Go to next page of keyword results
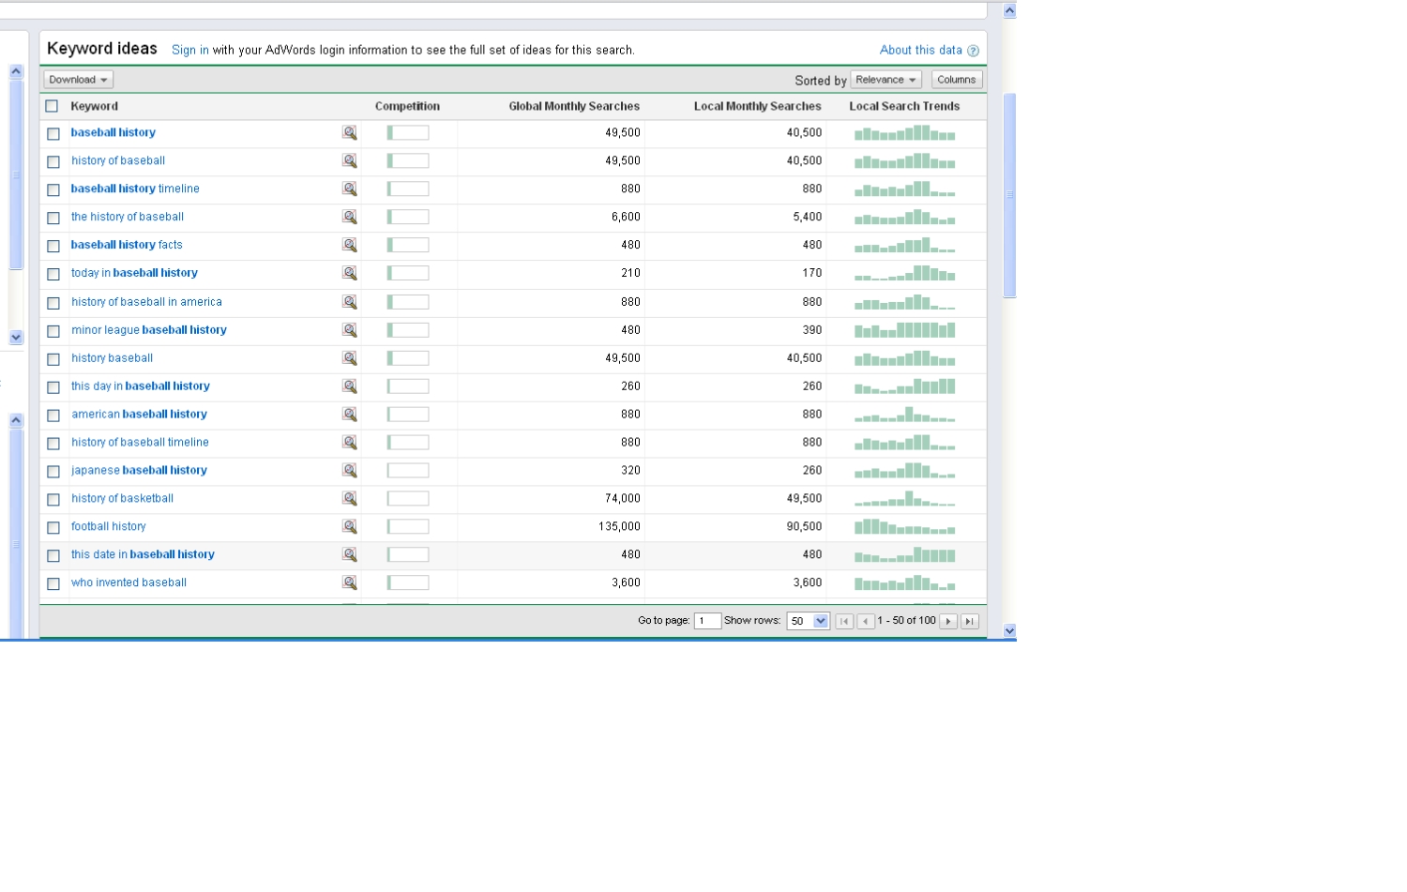This screenshot has width=1407, height=892. [x=948, y=621]
